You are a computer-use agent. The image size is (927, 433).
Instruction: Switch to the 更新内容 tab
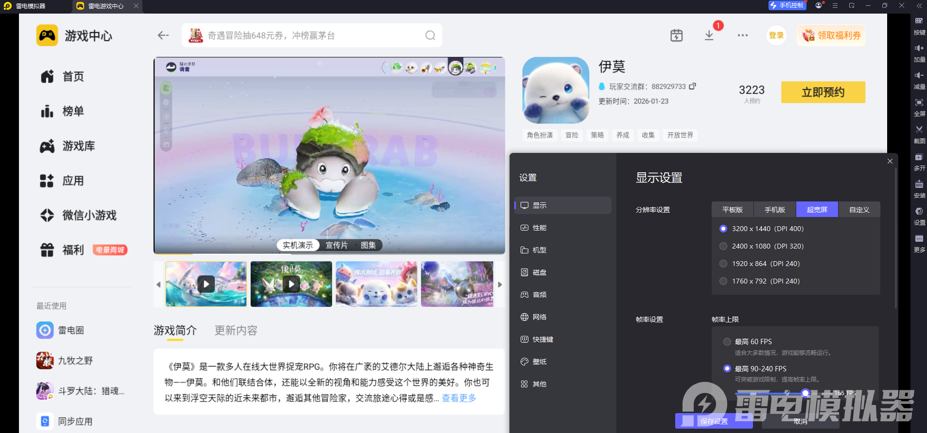pyautogui.click(x=236, y=331)
